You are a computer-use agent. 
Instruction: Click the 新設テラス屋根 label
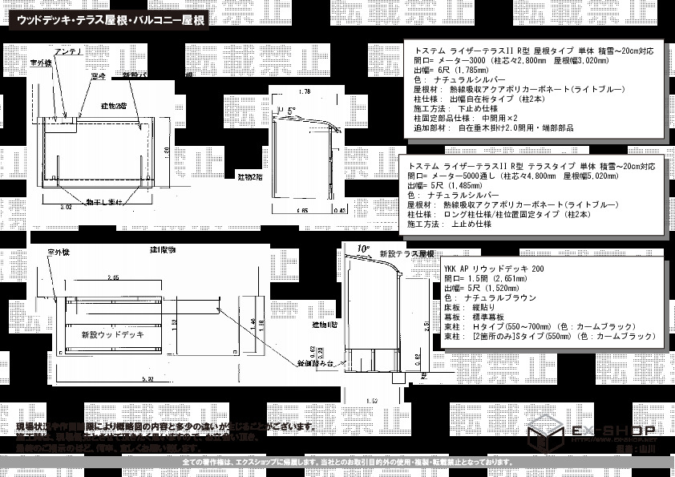(406, 253)
